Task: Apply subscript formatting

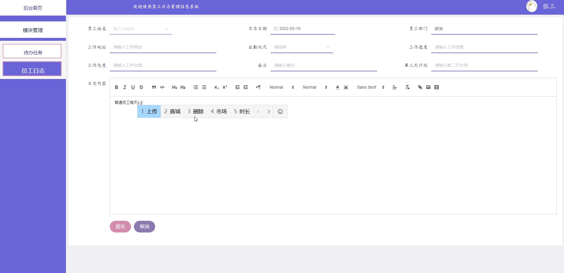Action: pos(217,87)
